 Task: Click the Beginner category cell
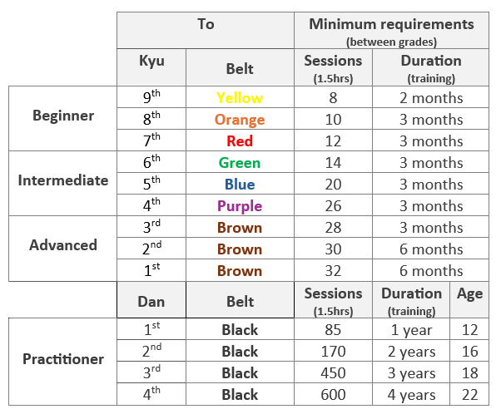[63, 118]
